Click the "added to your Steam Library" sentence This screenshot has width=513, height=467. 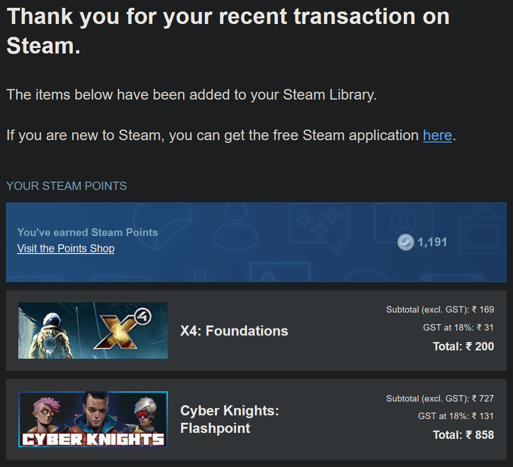pos(192,95)
